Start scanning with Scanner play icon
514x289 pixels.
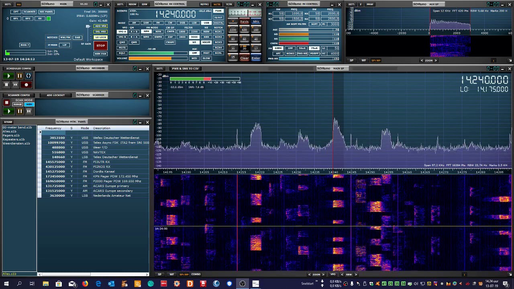pos(9,111)
